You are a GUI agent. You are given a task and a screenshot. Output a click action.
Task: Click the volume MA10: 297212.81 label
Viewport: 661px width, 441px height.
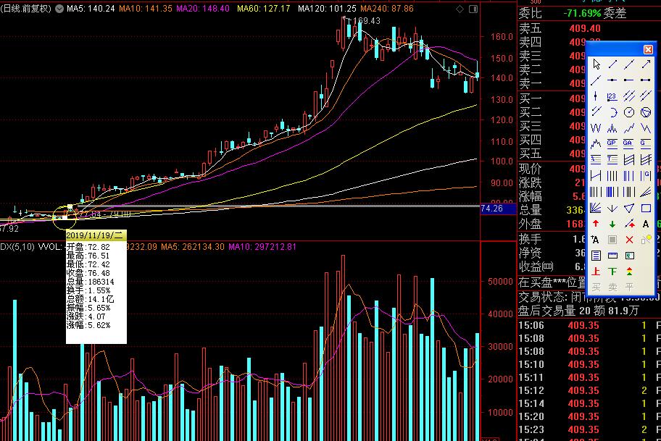pyautogui.click(x=262, y=247)
